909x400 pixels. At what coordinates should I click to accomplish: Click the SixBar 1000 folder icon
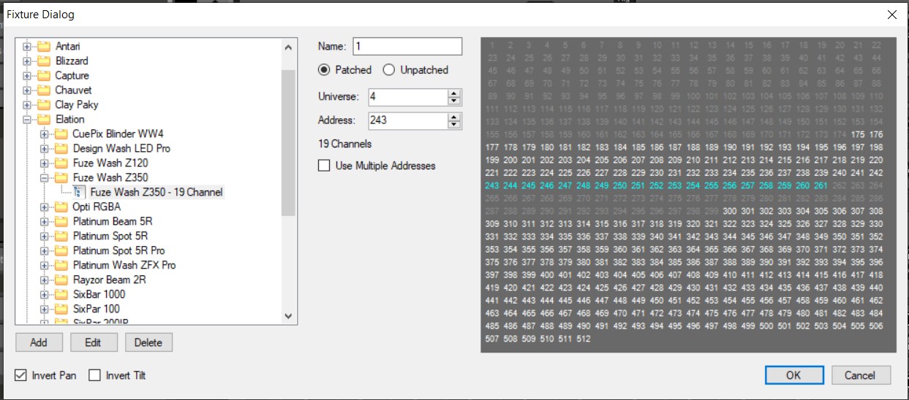[61, 295]
